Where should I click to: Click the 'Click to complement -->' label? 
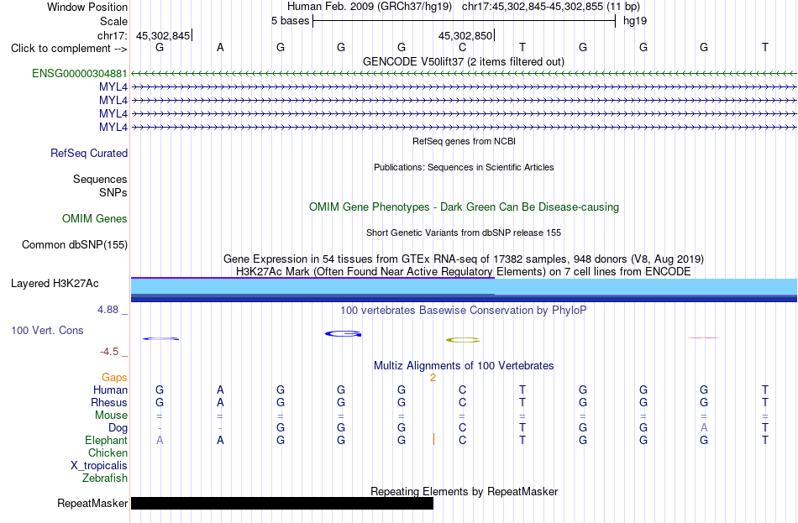click(x=69, y=49)
